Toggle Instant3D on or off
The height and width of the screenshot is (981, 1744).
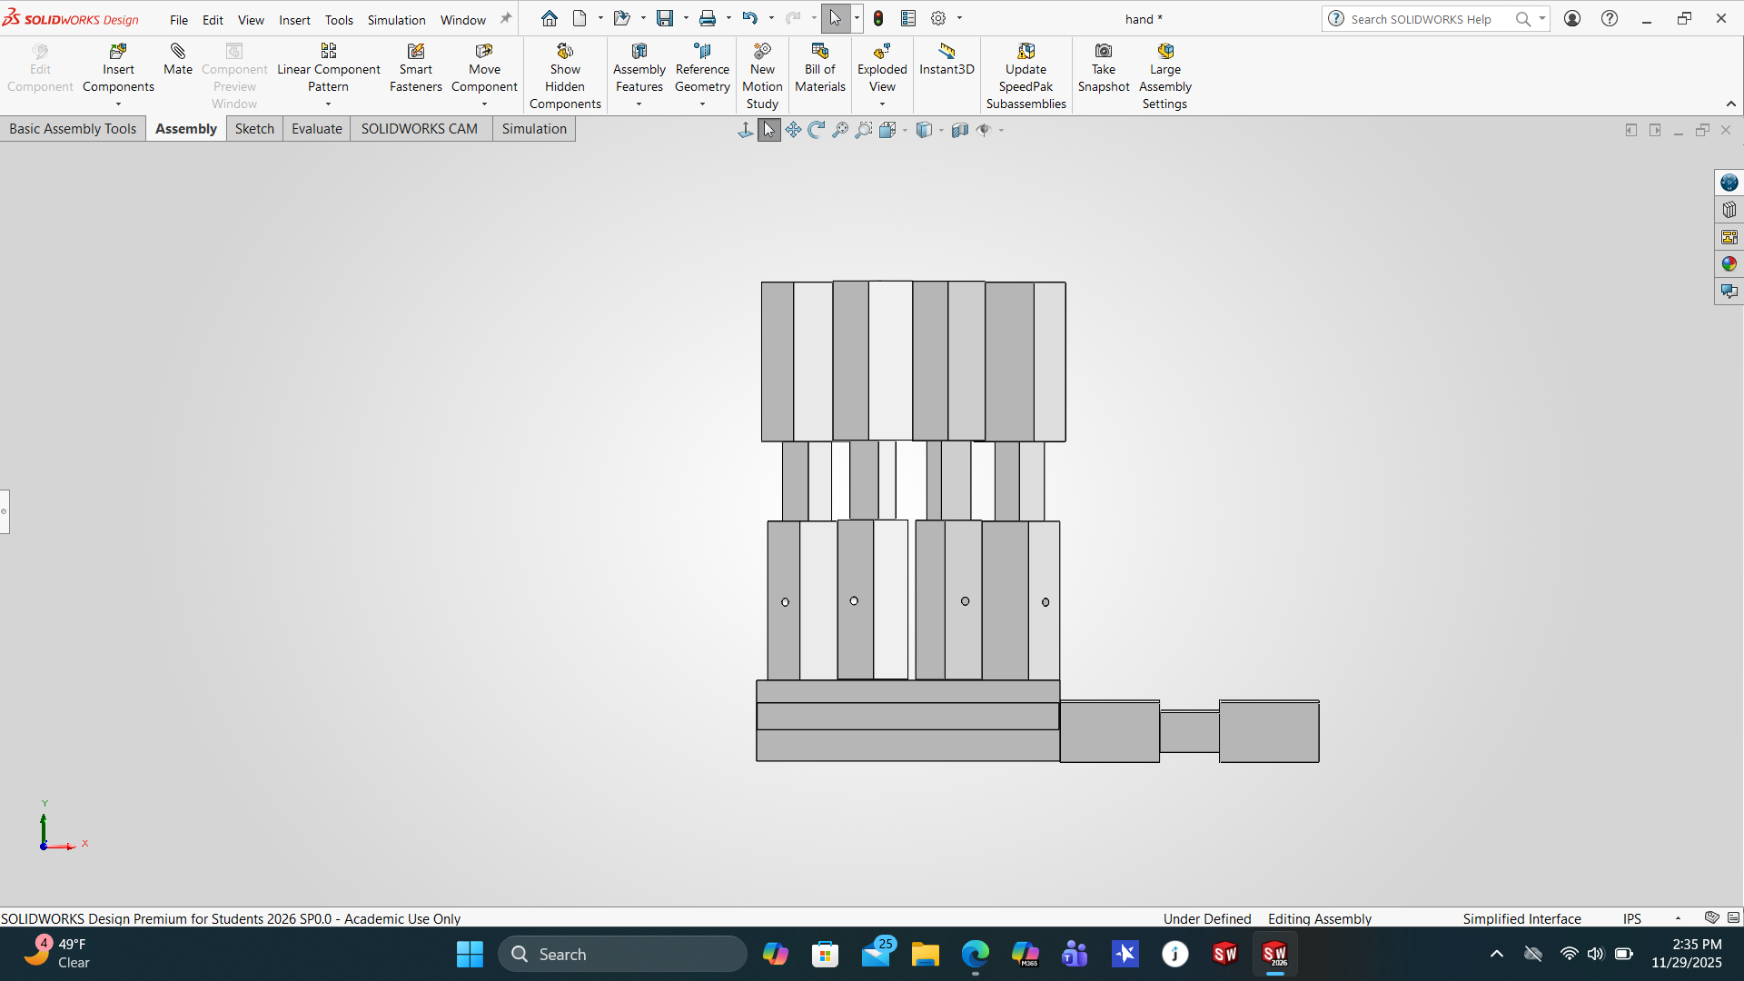tap(946, 52)
